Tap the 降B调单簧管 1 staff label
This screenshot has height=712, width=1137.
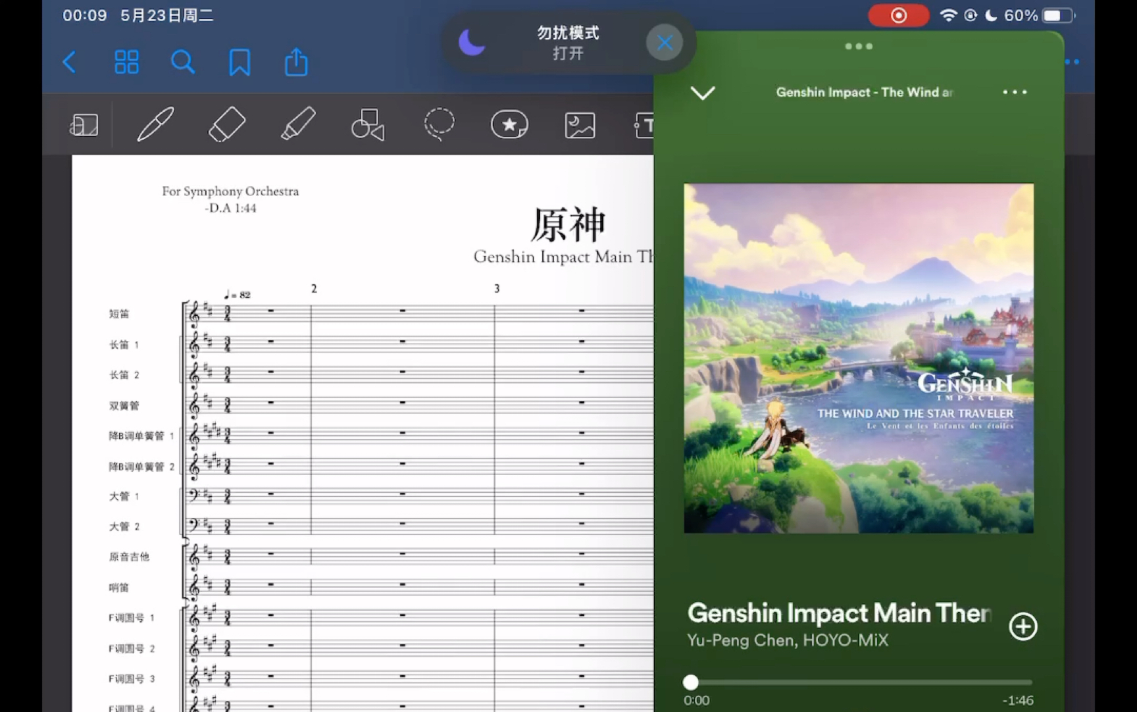pos(141,436)
